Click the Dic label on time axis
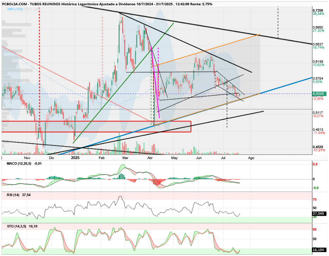329x256 pixels. pos(51,158)
